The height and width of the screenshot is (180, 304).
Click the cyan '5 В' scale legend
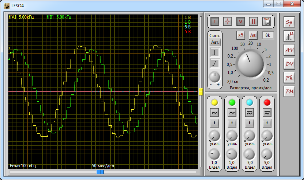(188, 27)
